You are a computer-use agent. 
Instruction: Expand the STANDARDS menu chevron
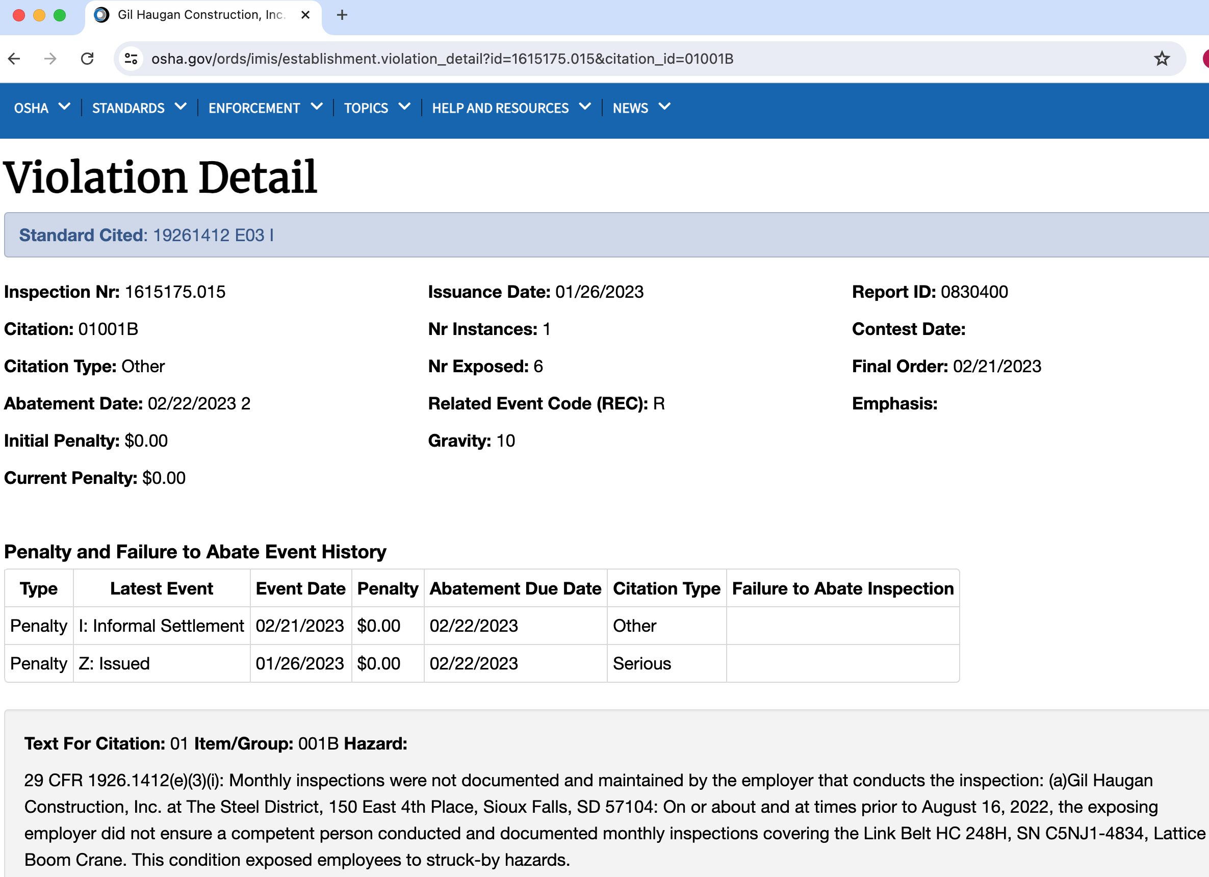(x=181, y=107)
